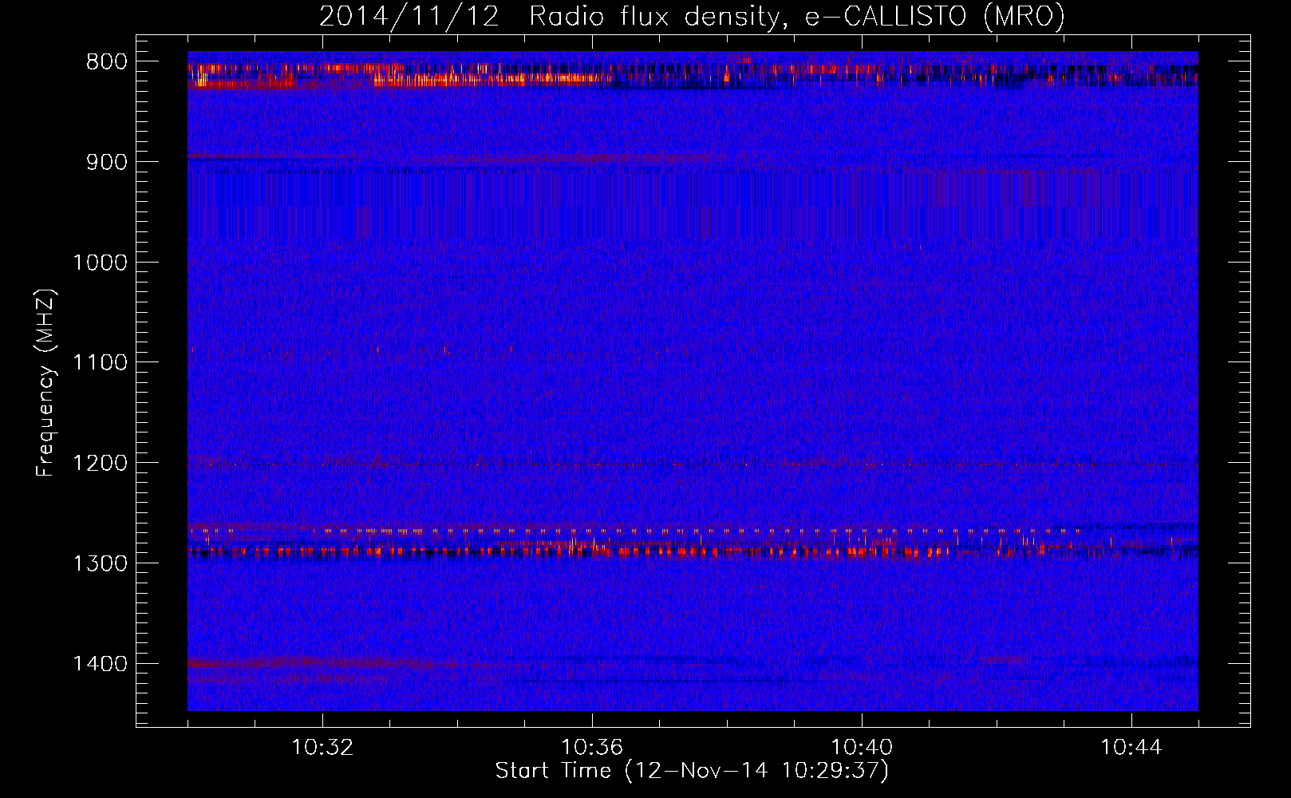Select the 'e-CALLISTO (MRO)' text in the title
Screen dimensions: 1291x798
[x=934, y=17]
